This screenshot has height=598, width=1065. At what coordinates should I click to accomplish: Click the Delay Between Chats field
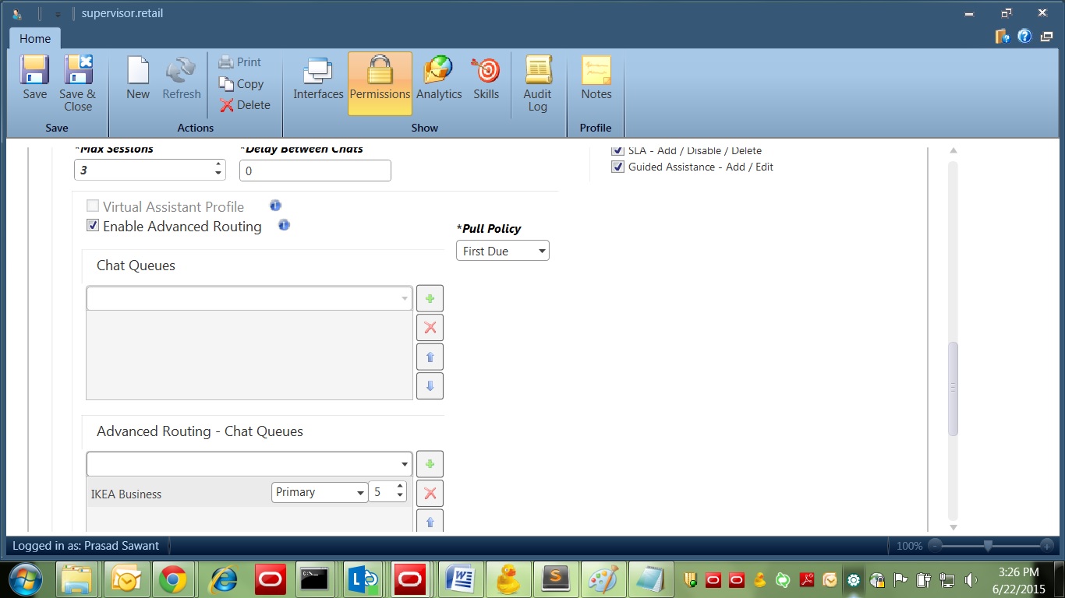tap(315, 171)
